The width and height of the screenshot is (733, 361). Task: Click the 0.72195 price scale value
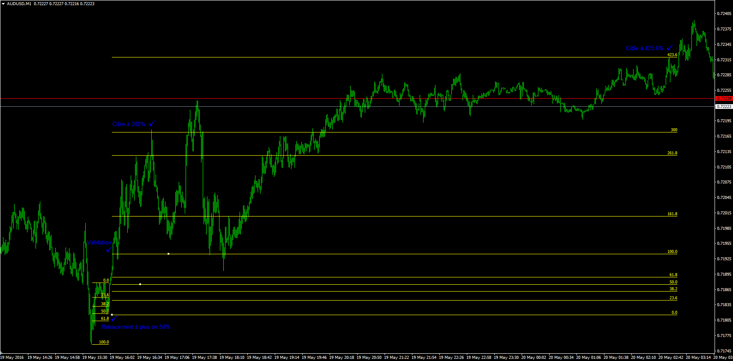(724, 121)
